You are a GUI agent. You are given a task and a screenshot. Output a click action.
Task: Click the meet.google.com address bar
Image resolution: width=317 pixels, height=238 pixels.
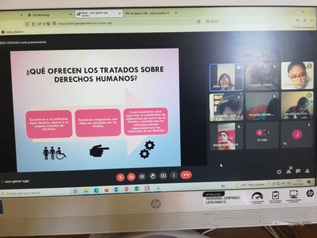point(113,23)
